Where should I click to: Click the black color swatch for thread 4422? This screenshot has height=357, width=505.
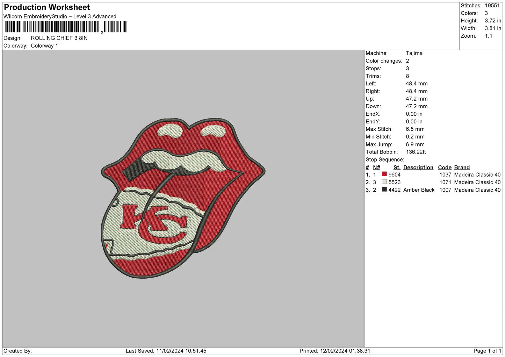click(x=384, y=190)
